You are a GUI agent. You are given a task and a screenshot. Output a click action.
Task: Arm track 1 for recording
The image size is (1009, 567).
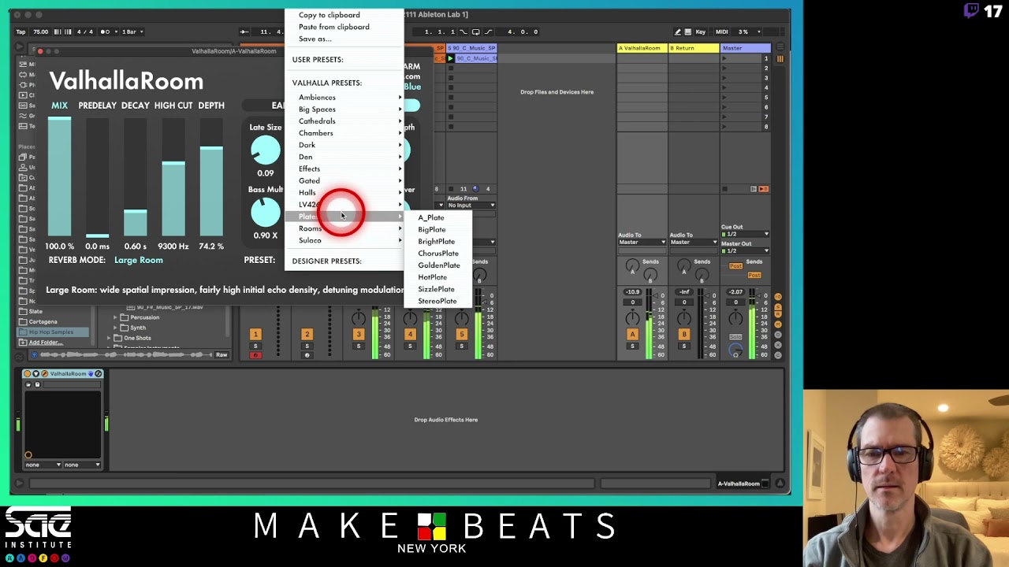pyautogui.click(x=255, y=355)
